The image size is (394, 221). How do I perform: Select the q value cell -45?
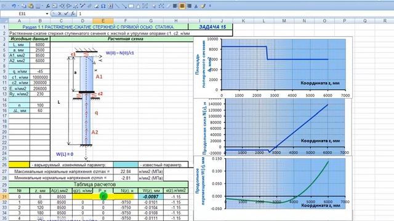[39, 71]
